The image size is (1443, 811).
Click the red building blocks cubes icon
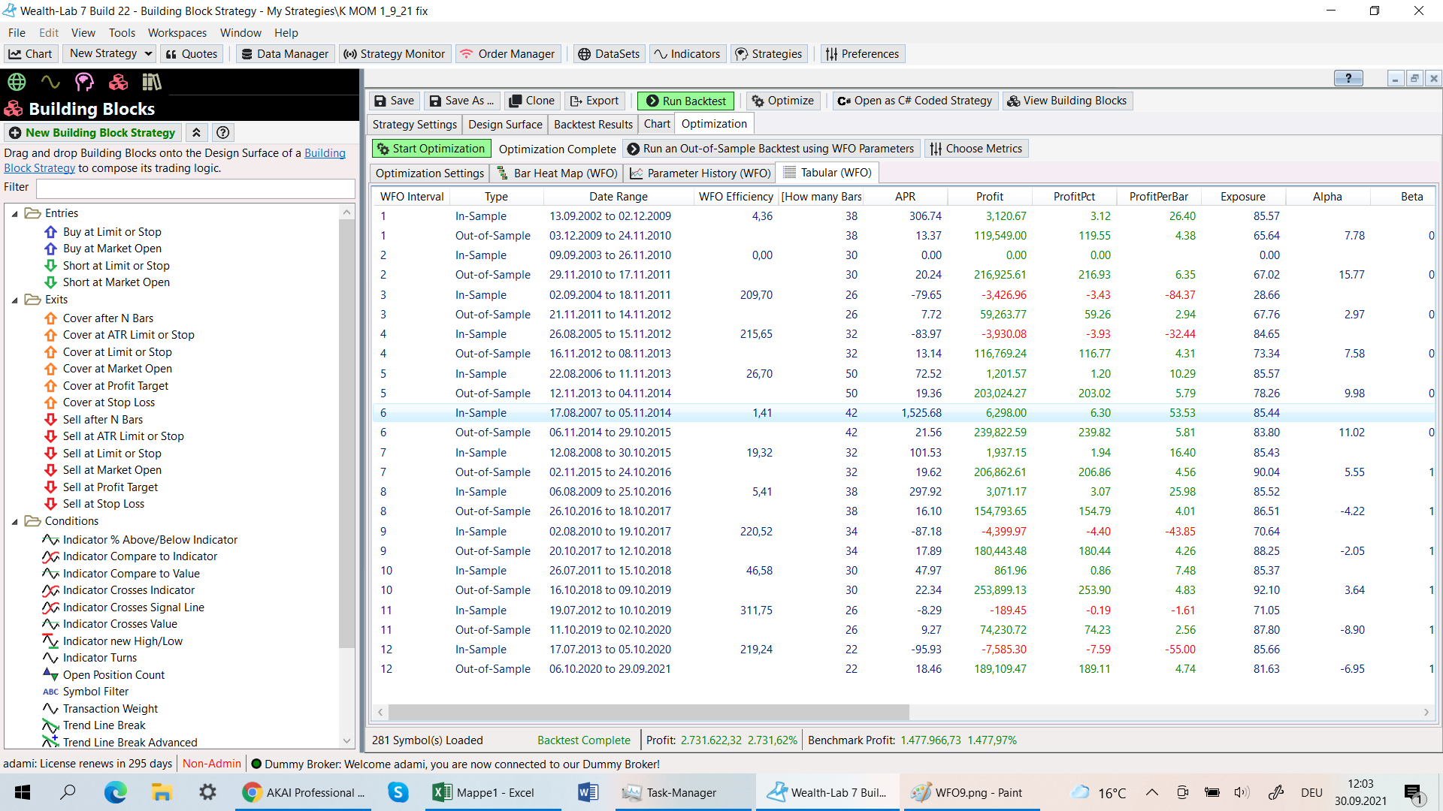(x=118, y=82)
